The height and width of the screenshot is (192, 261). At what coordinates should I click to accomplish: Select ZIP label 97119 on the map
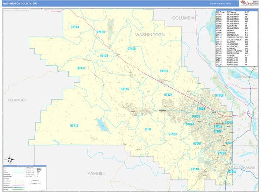[x=74, y=126]
